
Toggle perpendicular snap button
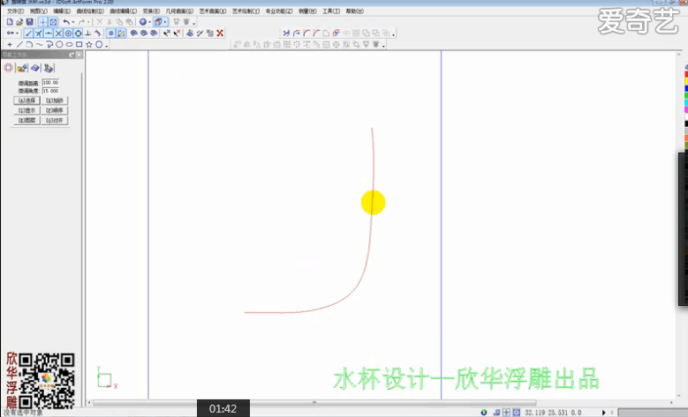point(88,33)
